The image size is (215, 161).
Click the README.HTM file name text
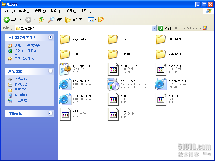(x=81, y=81)
